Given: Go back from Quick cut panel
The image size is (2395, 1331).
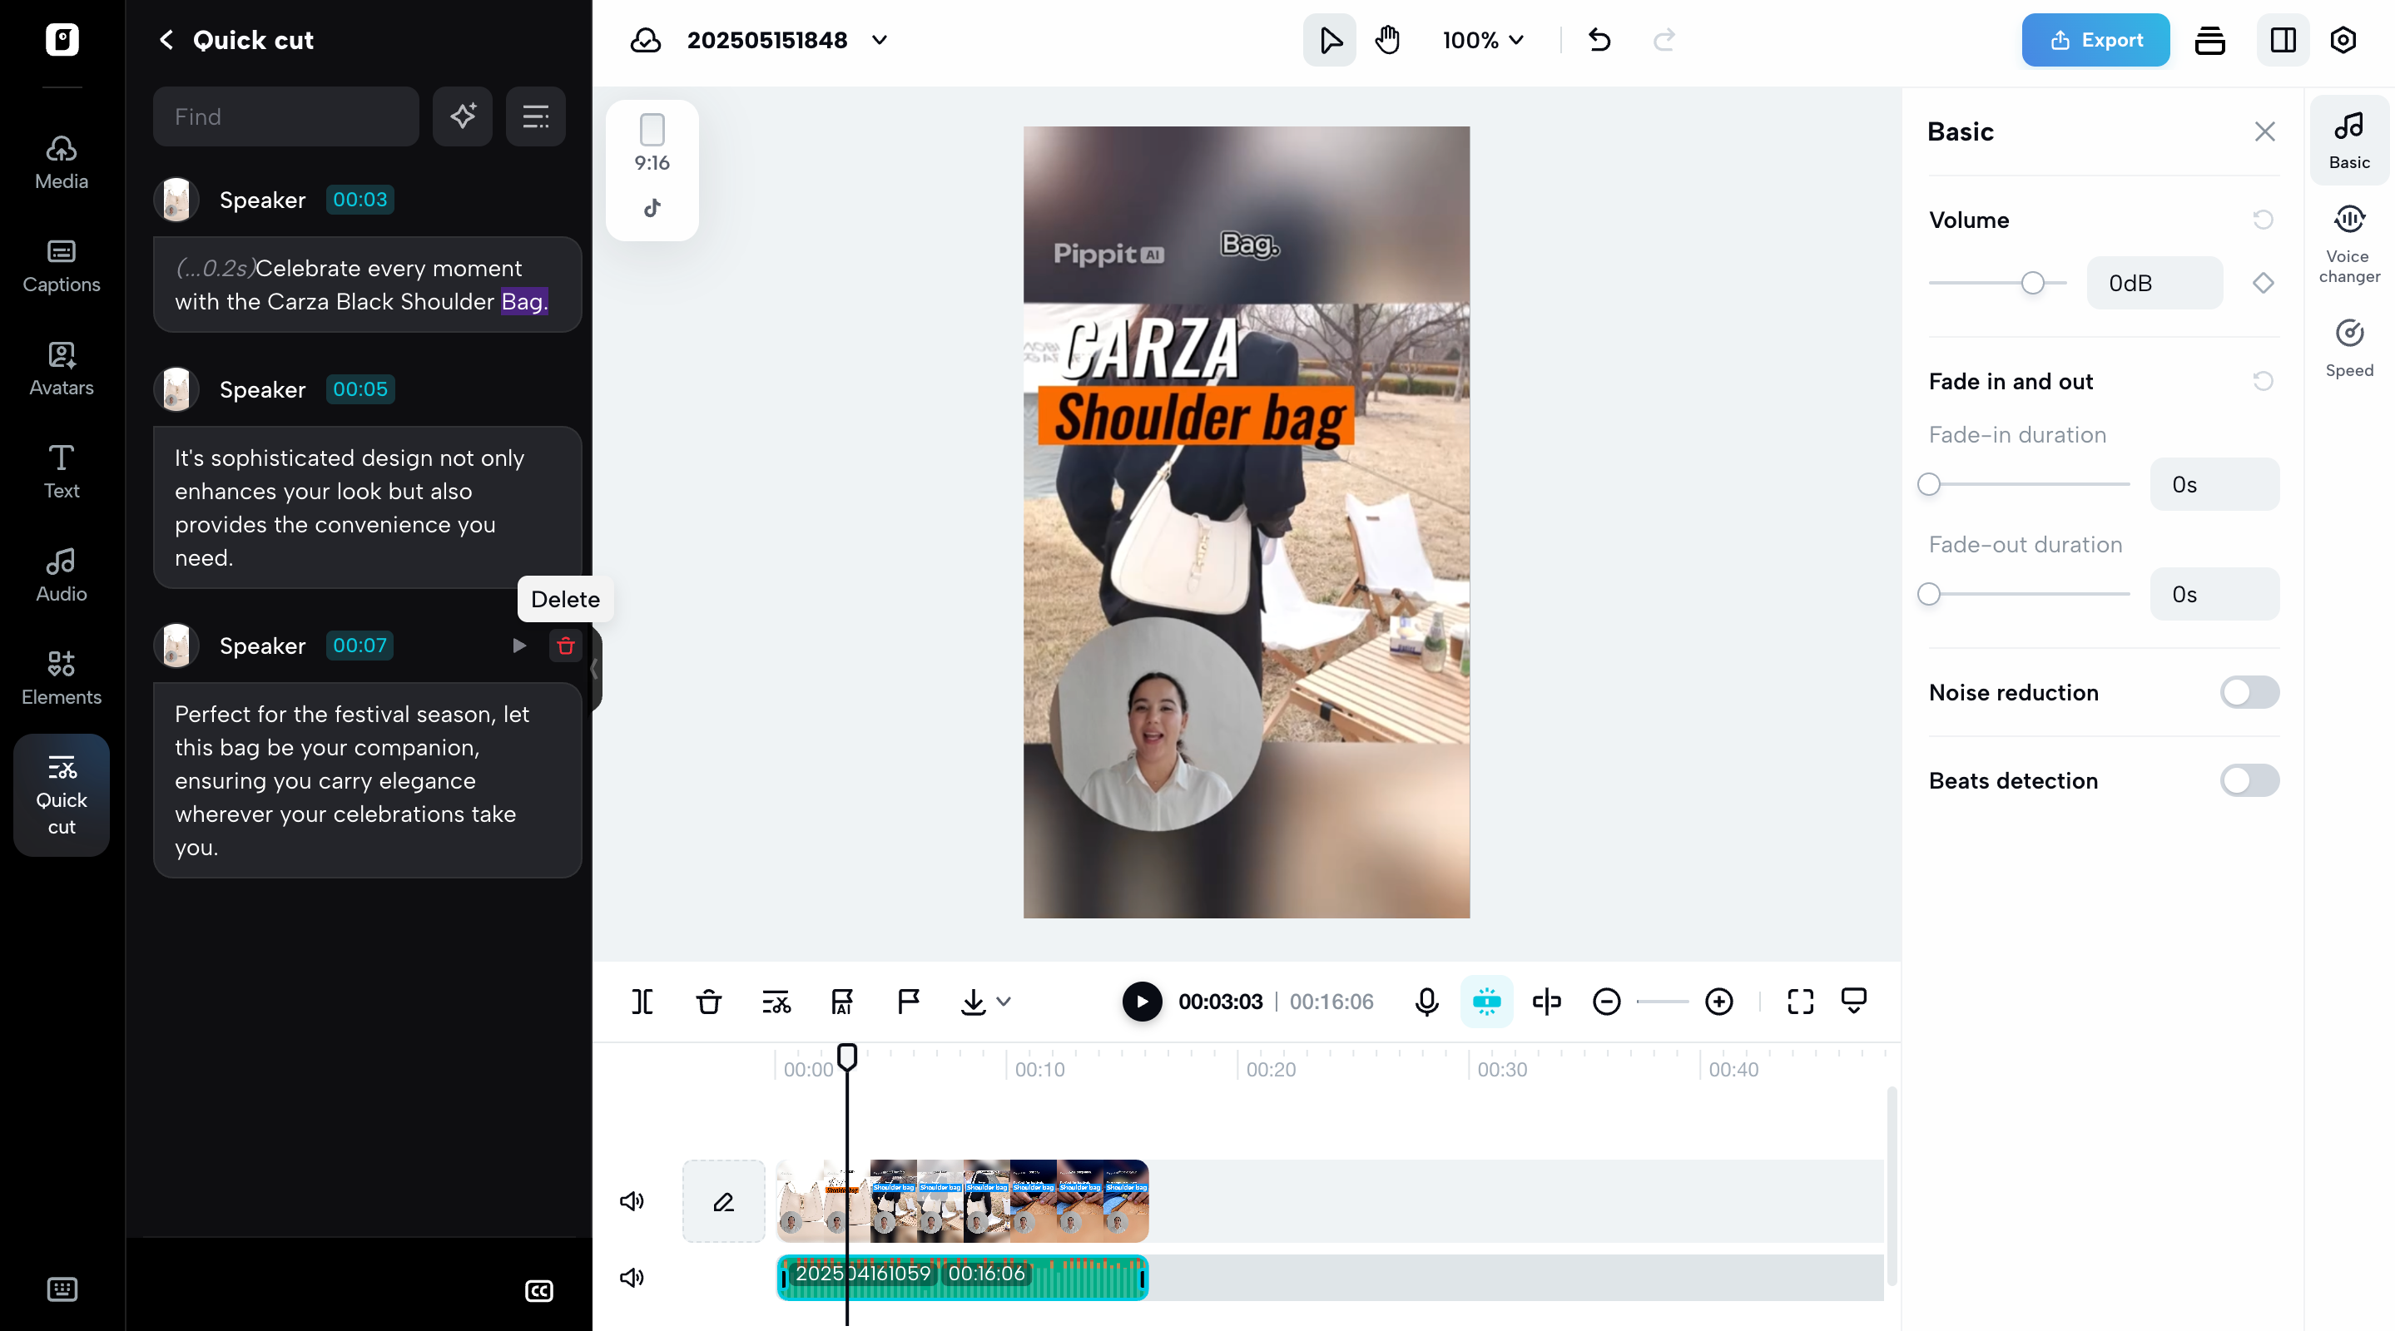Looking at the screenshot, I should tap(166, 40).
